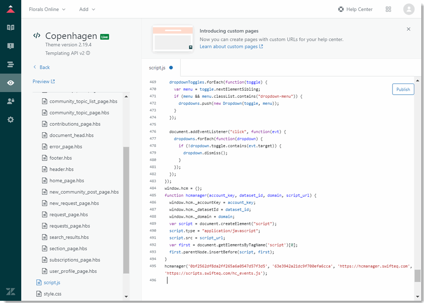Select the customize design eye icon
This screenshot has height=303, width=424.
click(x=11, y=83)
